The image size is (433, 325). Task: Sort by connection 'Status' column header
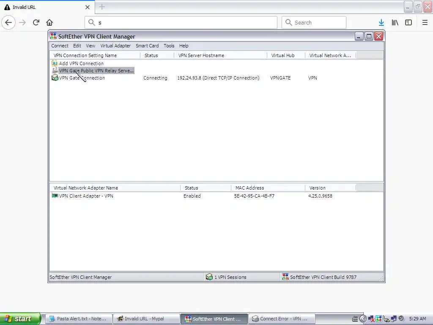157,55
